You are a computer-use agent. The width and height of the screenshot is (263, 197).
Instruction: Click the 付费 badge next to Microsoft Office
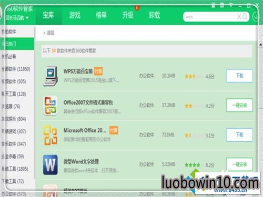point(114,130)
